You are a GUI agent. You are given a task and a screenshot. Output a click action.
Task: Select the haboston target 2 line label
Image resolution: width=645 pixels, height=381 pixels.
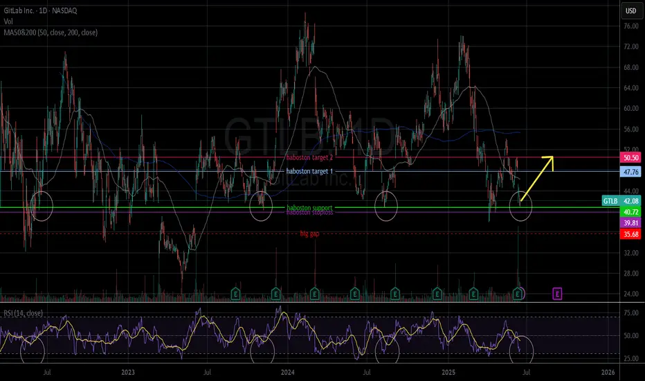click(309, 157)
